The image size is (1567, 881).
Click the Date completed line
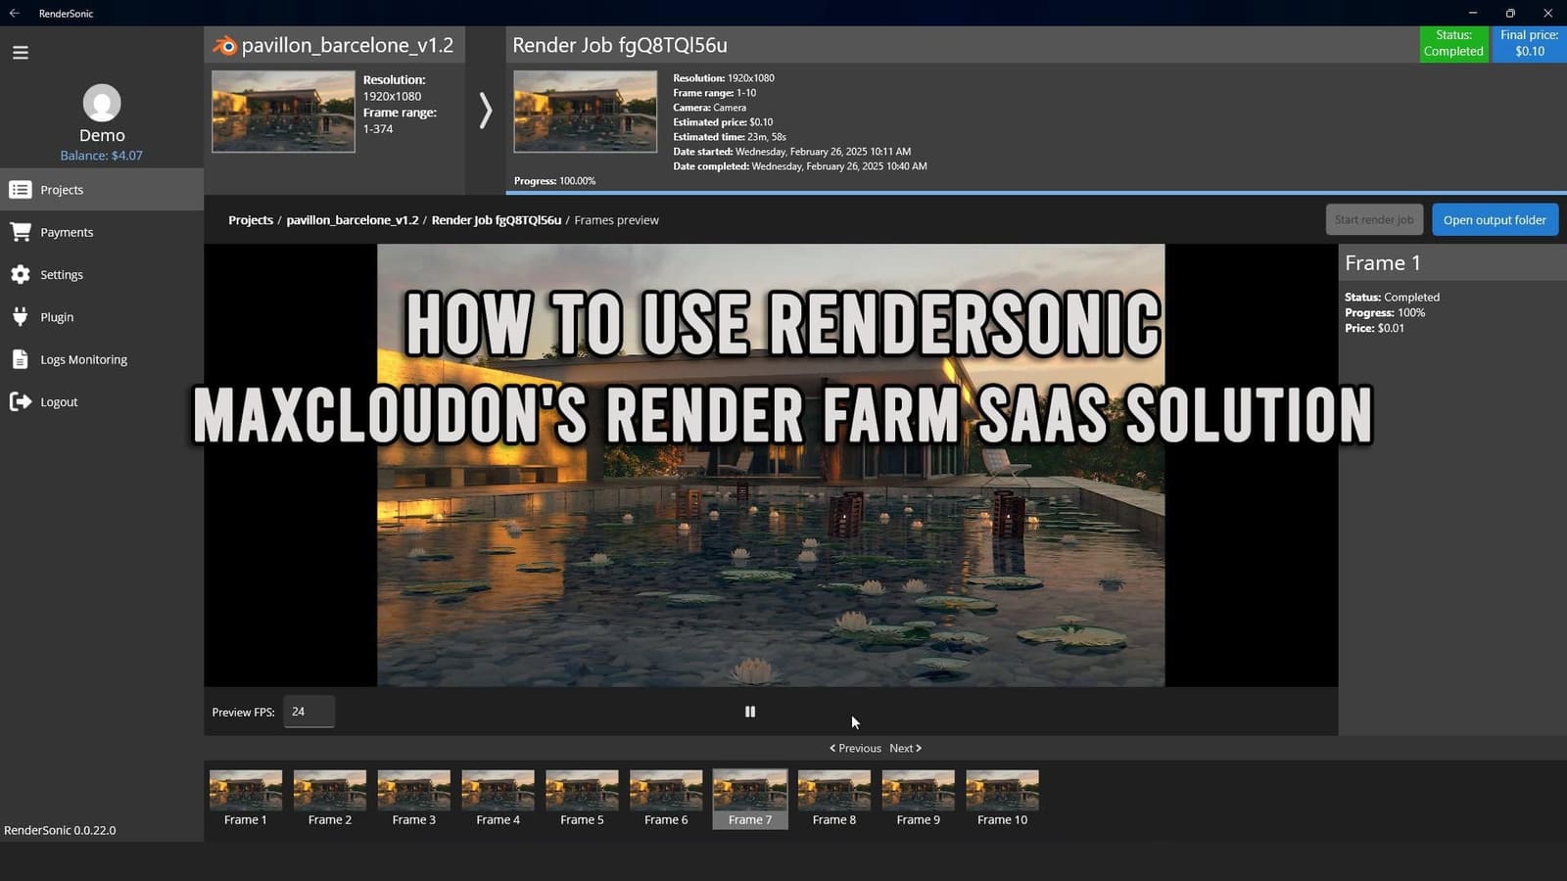point(800,166)
